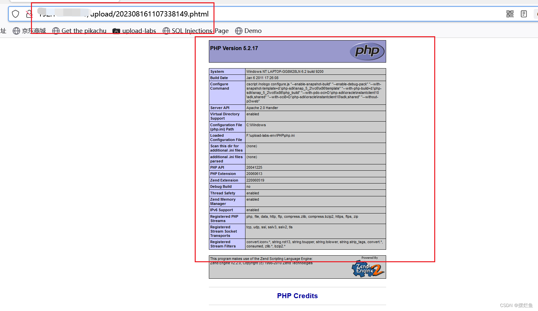Screen dimensions: 538x311
Task: Open the SQL Injections Page bookmark
Action: point(196,31)
